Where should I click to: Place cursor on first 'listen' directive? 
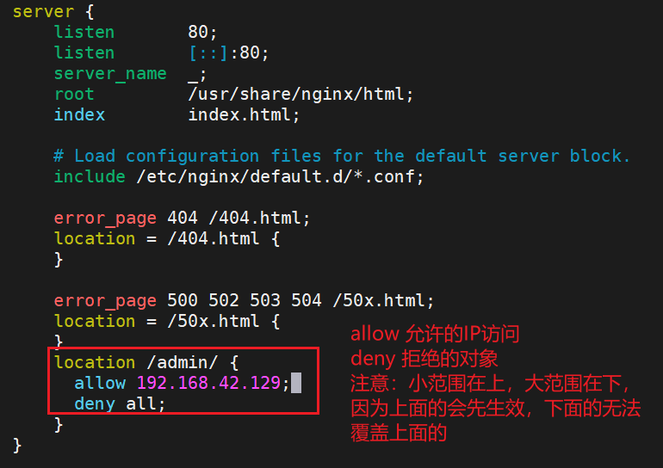click(x=84, y=32)
